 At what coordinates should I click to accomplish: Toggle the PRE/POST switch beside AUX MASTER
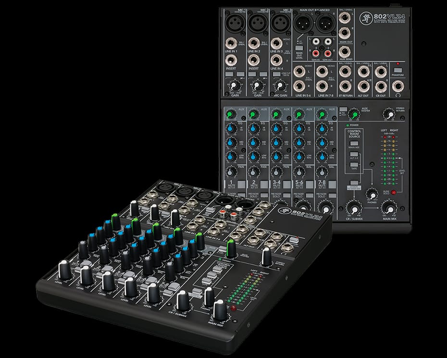pos(344,109)
